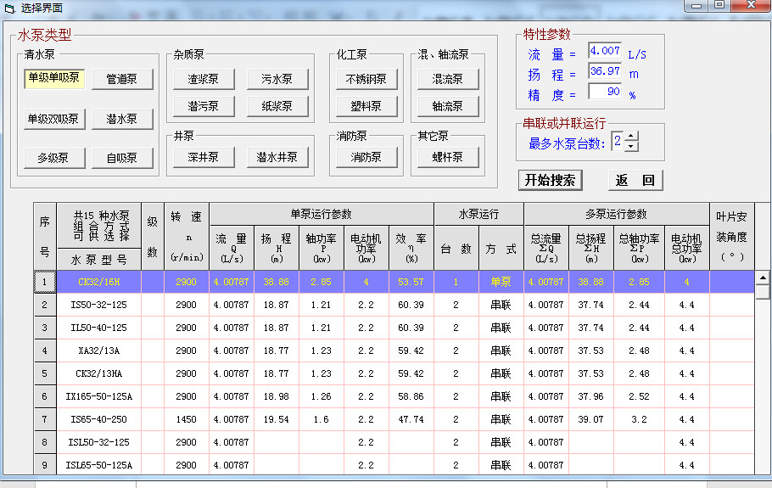Click pump model CK32/13HA
Screen dimensions: 772x488
(x=99, y=373)
